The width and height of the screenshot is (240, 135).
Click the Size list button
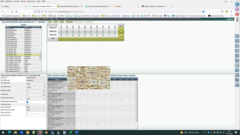pos(4,19)
